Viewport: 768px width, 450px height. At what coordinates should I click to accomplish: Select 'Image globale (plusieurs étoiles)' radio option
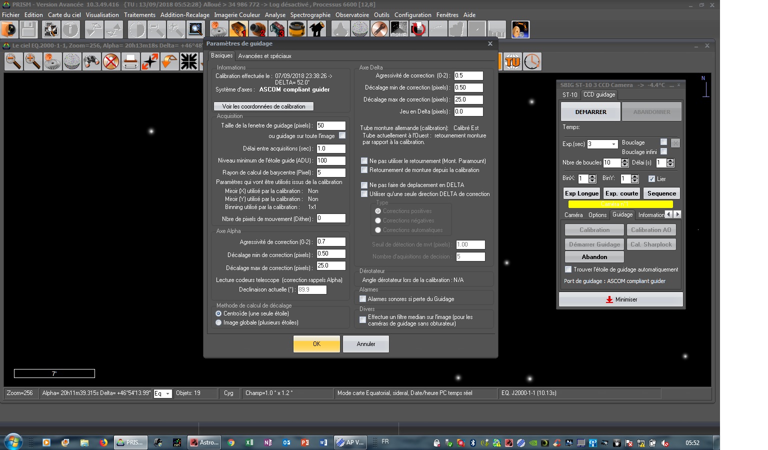tap(218, 323)
